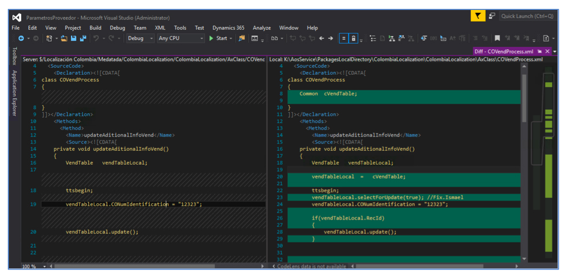This screenshot has width=567, height=280.
Task: Click 'class COVendProcess' in the left pane
Action: (x=70, y=80)
